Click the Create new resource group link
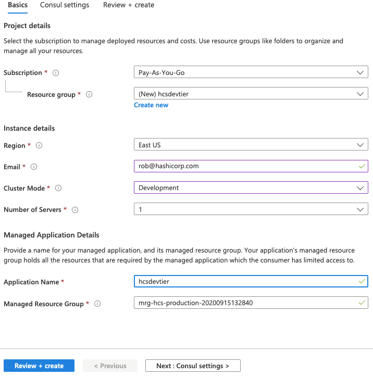This screenshot has height=376, width=373. [151, 105]
